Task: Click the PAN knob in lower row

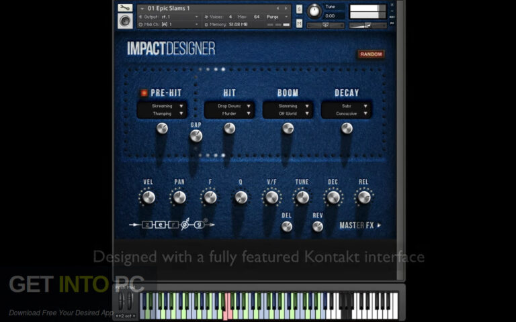Action: pyautogui.click(x=179, y=197)
